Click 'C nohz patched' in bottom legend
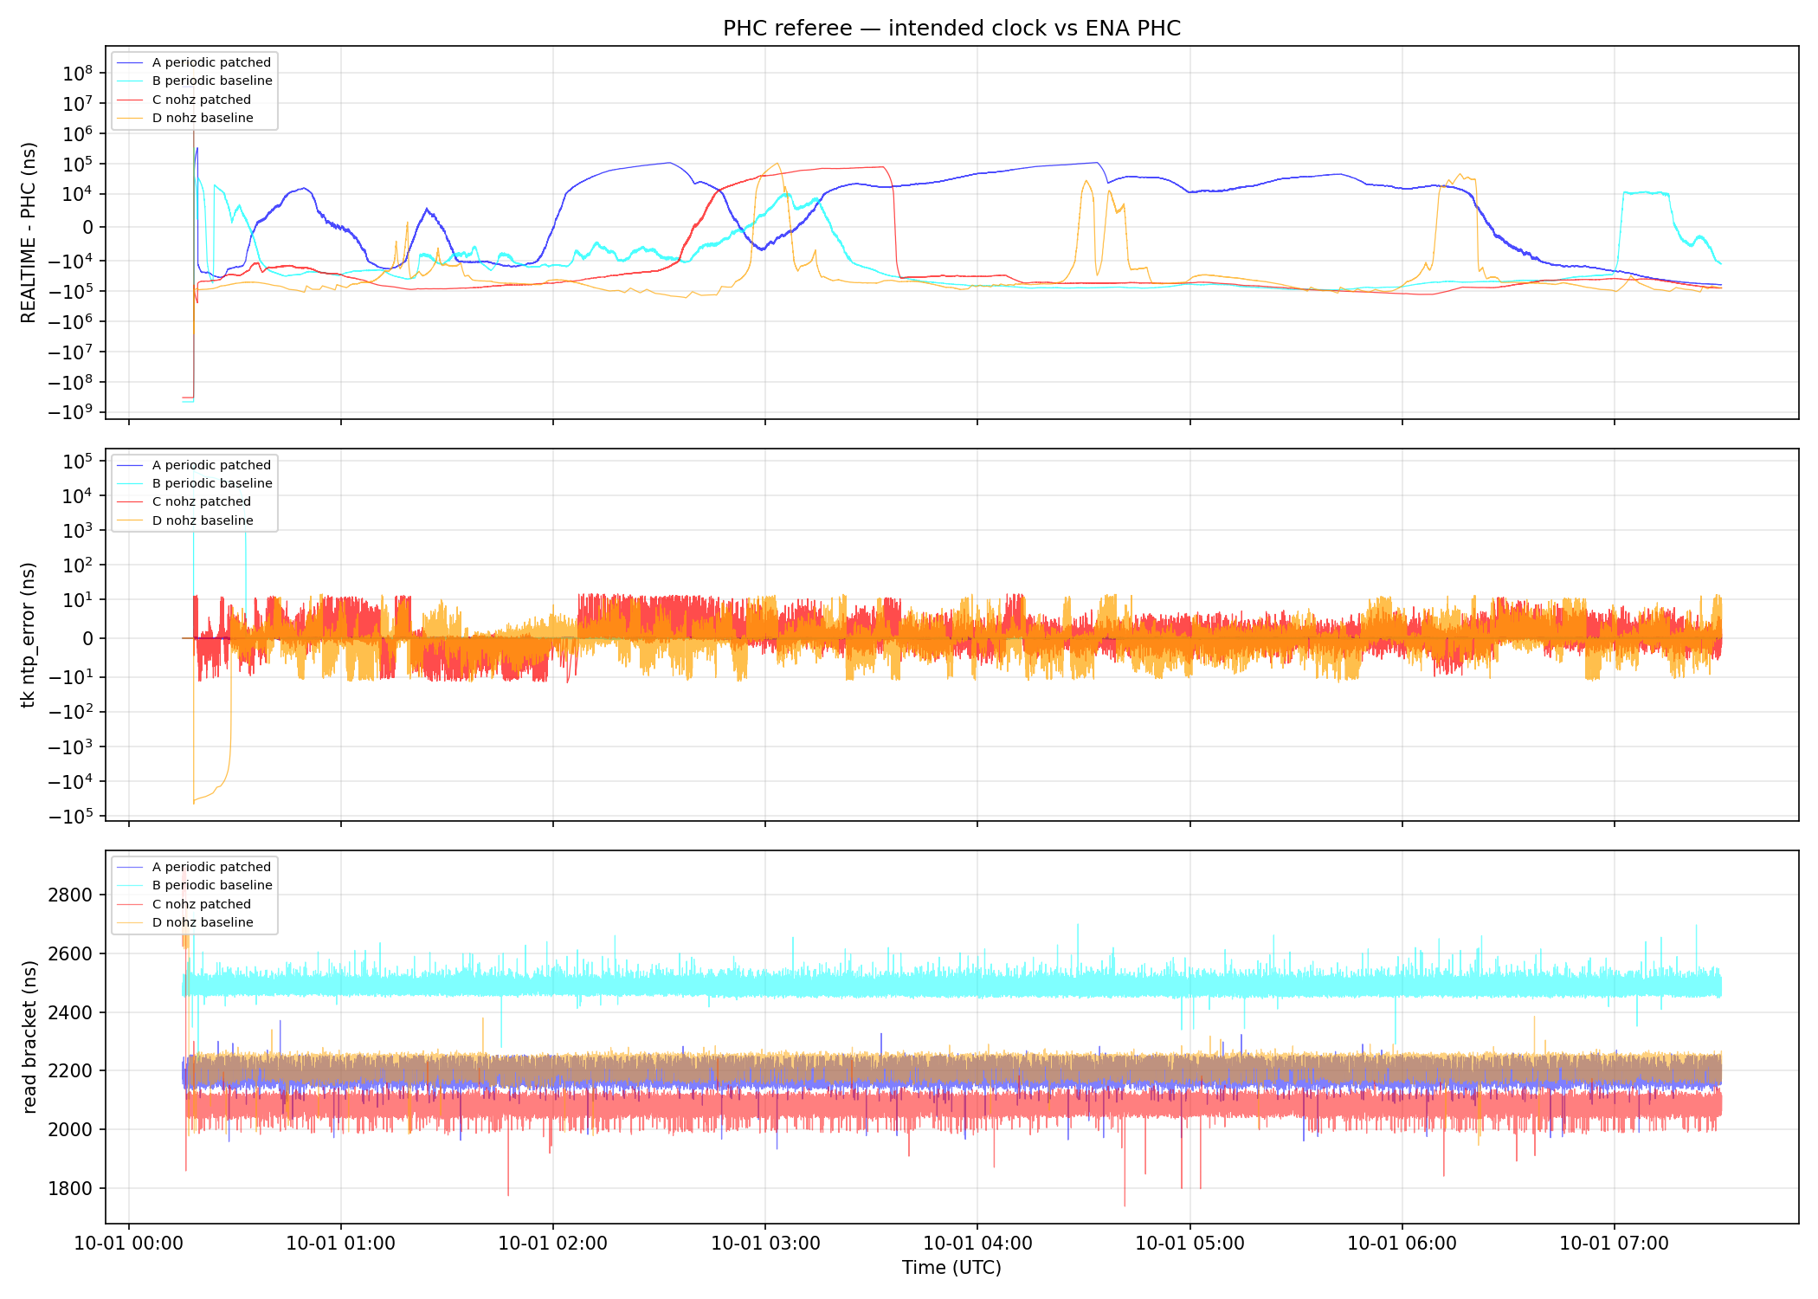 click(202, 904)
